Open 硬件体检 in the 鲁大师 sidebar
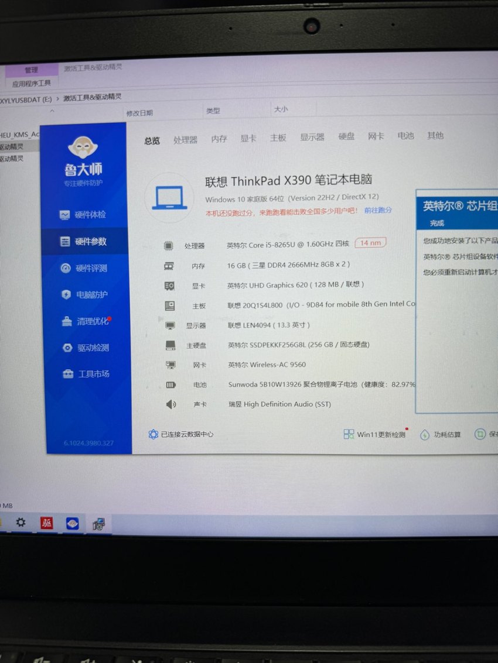The height and width of the screenshot is (663, 498). coord(83,215)
